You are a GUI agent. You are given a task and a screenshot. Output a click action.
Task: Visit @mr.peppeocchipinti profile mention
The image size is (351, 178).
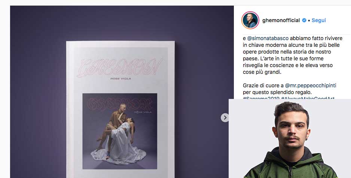[x=311, y=85]
